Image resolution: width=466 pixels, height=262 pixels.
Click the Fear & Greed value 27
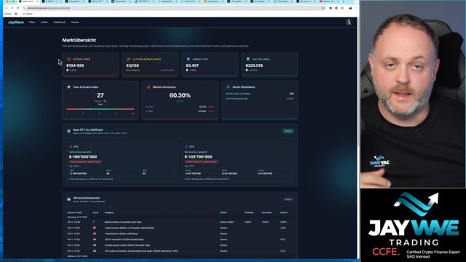[x=100, y=95]
